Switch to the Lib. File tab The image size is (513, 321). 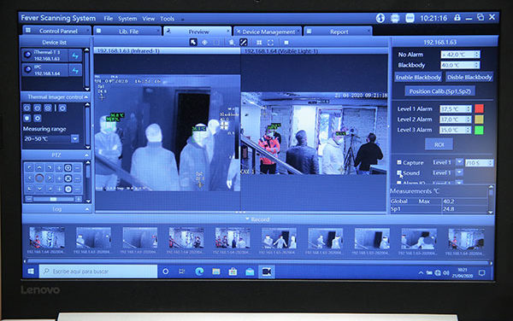pyautogui.click(x=127, y=32)
